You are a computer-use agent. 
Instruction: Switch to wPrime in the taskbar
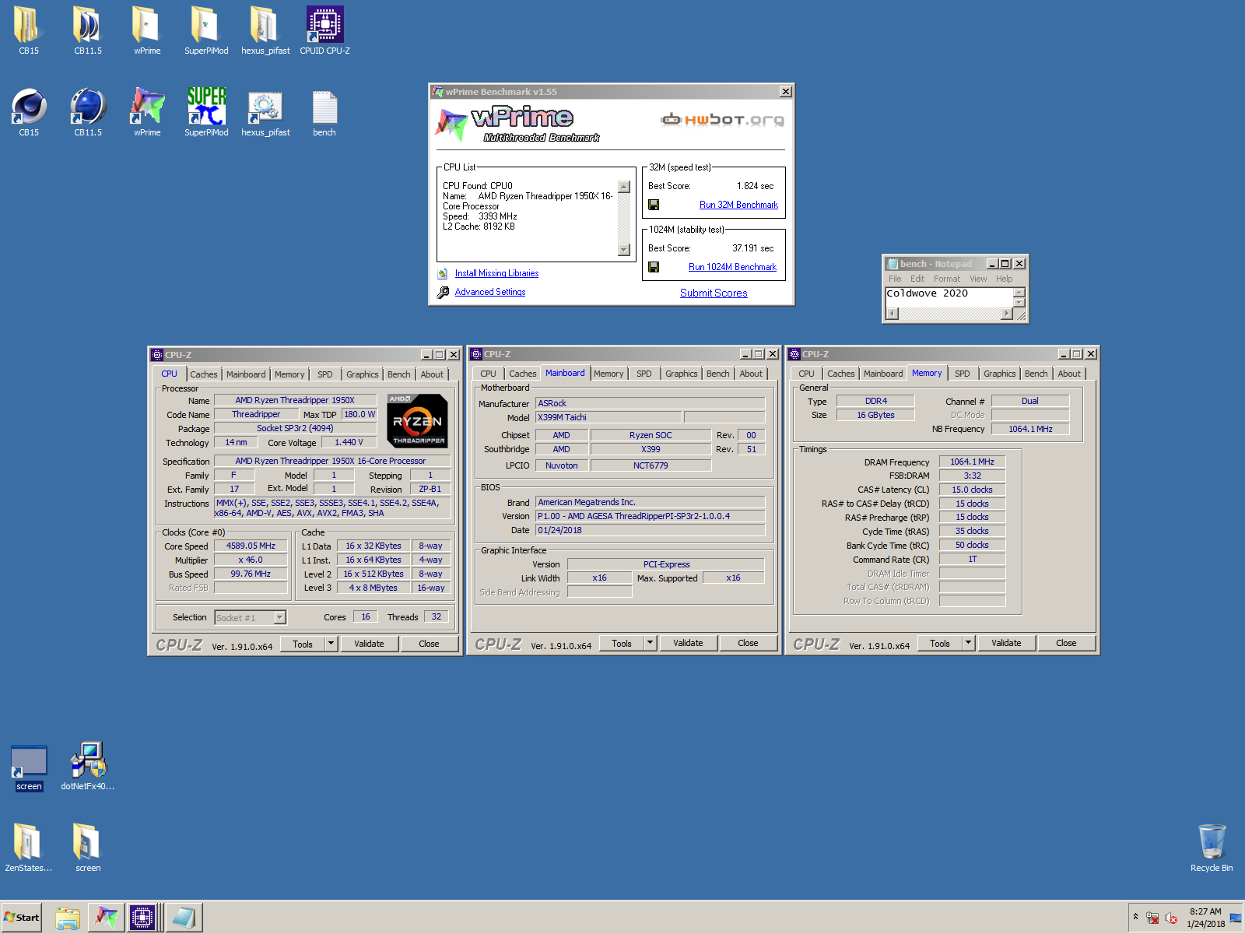[106, 918]
